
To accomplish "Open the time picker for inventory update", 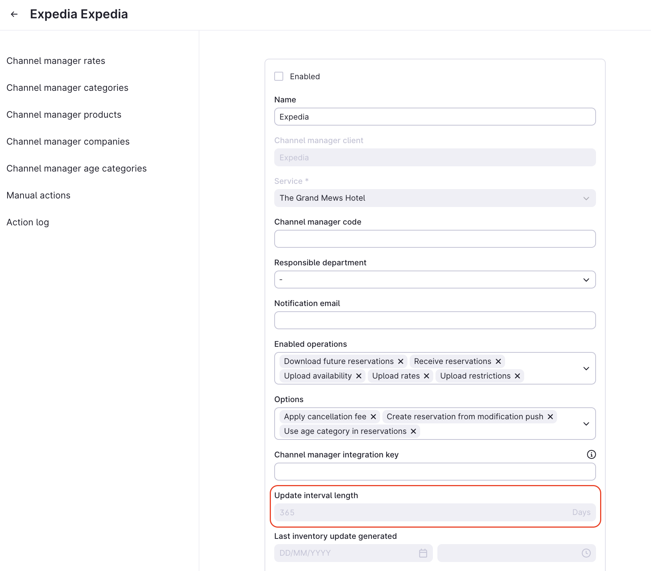I will pos(585,553).
